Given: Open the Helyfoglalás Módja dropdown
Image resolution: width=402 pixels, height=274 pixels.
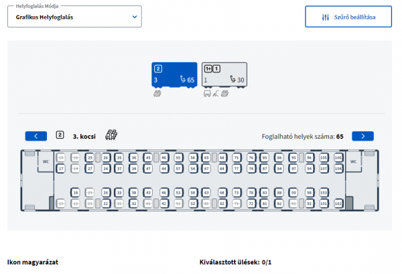Looking at the screenshot, I should 74,17.
